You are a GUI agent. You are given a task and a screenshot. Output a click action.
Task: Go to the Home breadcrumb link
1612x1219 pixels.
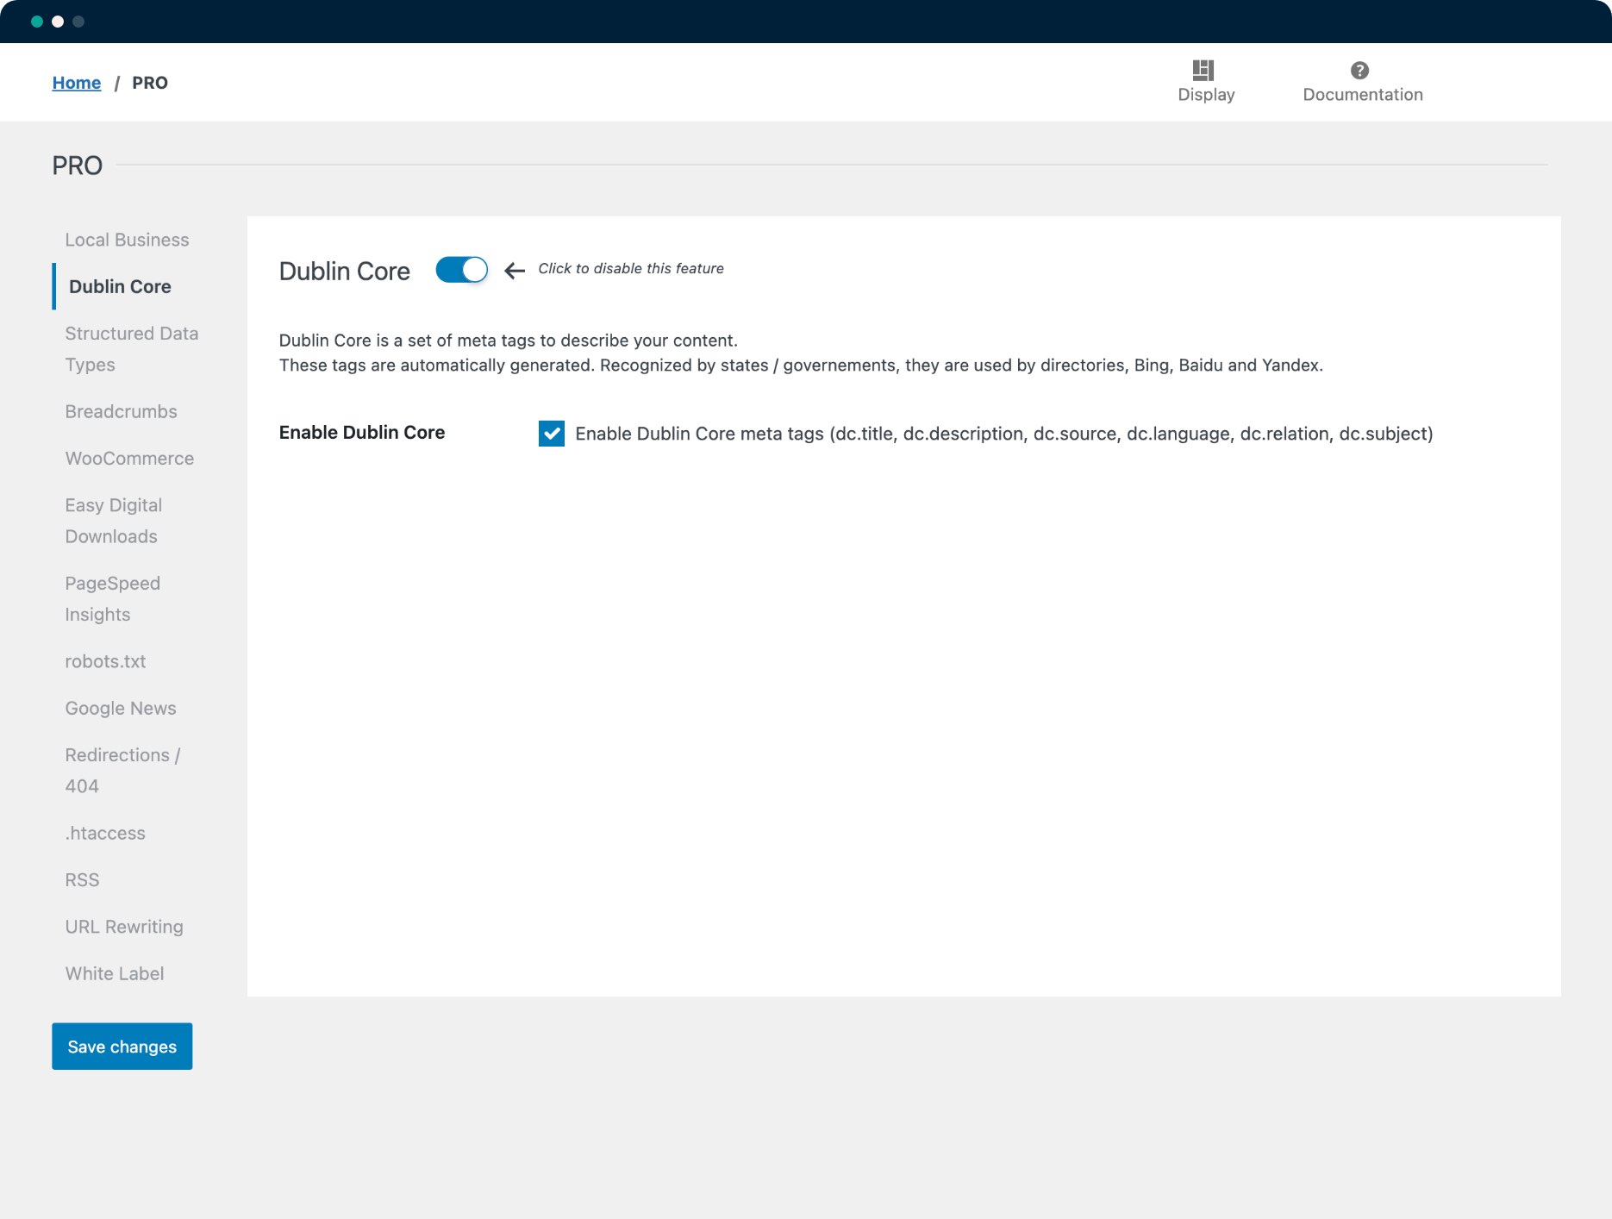click(x=77, y=83)
